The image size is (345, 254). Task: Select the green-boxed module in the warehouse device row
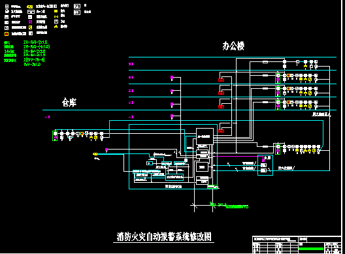point(55,136)
